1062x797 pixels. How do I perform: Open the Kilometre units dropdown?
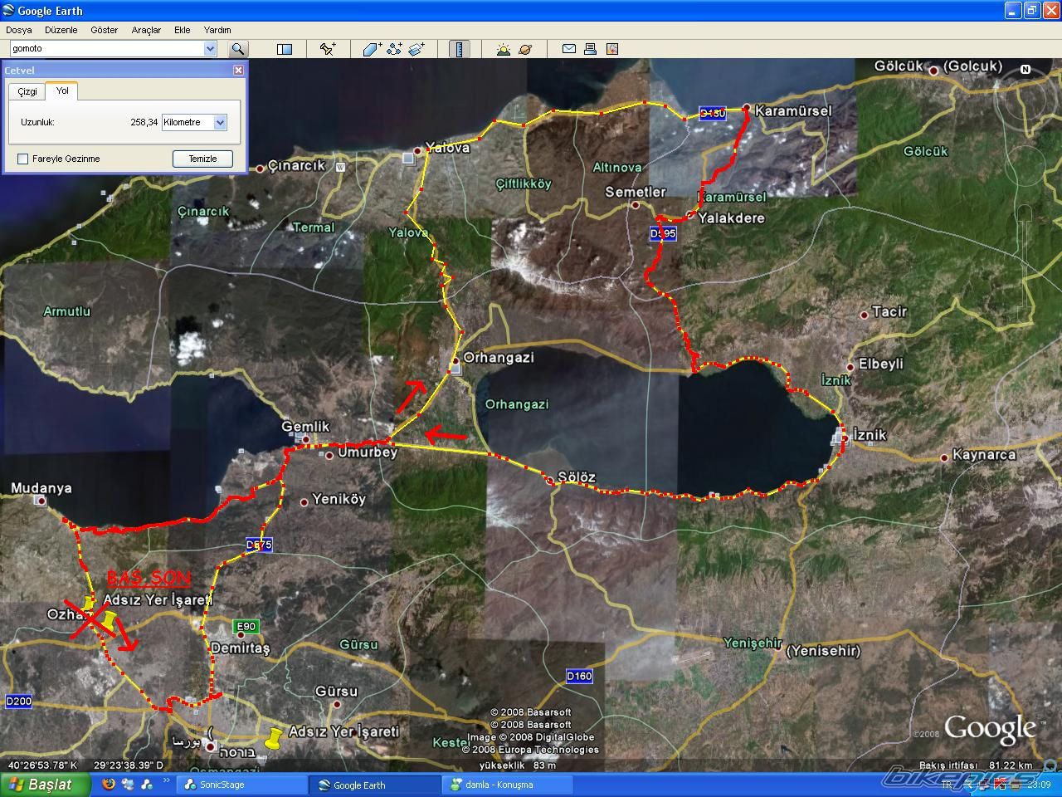point(220,122)
